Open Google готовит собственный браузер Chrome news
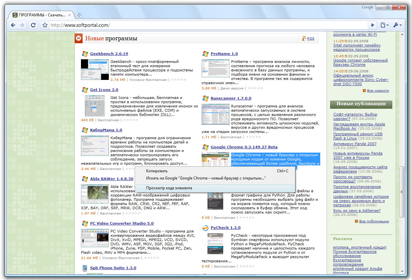The width and height of the screenshot is (412, 280). coord(361,62)
